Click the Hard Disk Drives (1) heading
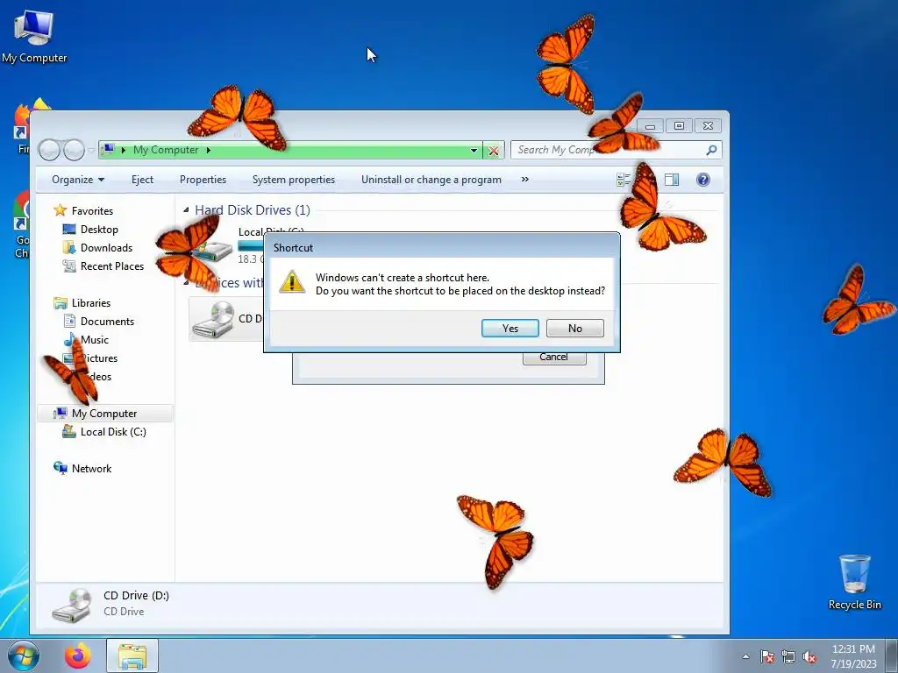The height and width of the screenshot is (673, 898). coord(253,210)
